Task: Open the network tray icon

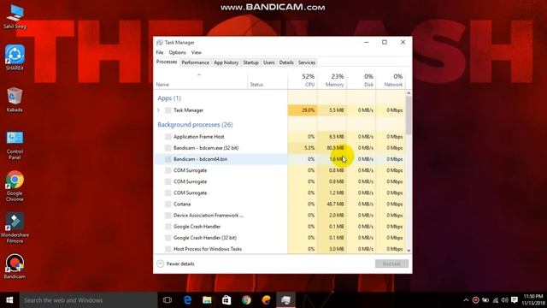Action: click(495, 300)
